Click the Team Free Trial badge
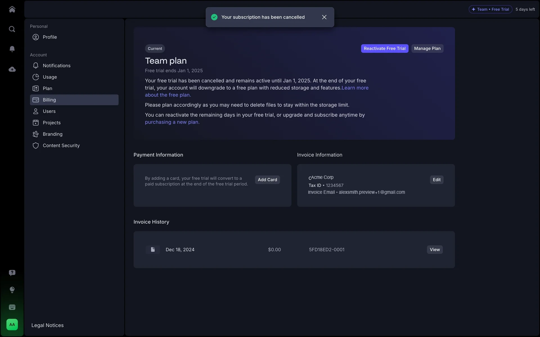The height and width of the screenshot is (337, 540). [490, 9]
